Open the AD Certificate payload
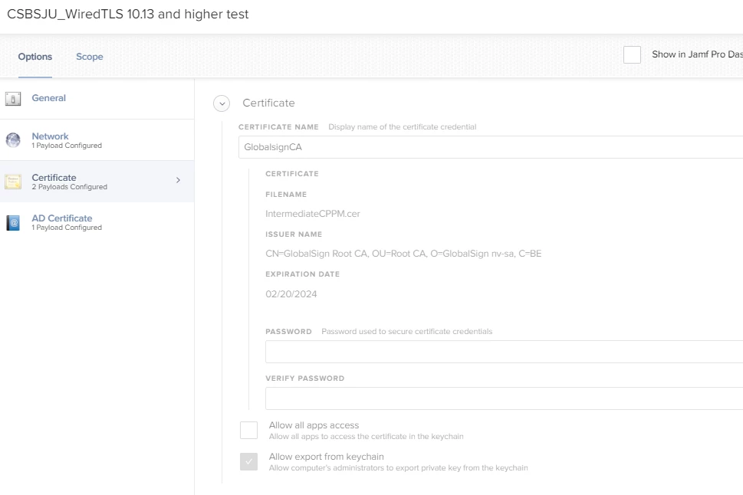Viewport: 743px width, 495px height. tap(62, 218)
